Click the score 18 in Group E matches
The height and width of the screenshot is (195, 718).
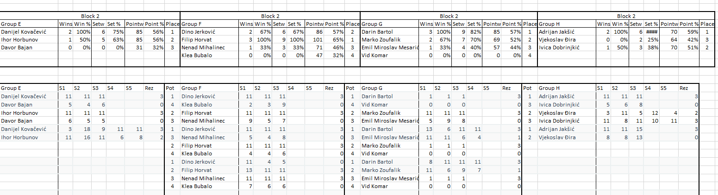click(x=86, y=130)
